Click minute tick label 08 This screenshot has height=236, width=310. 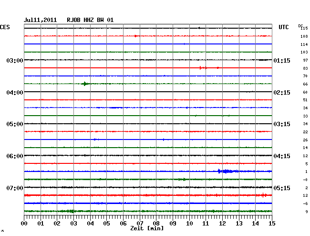click(156, 224)
